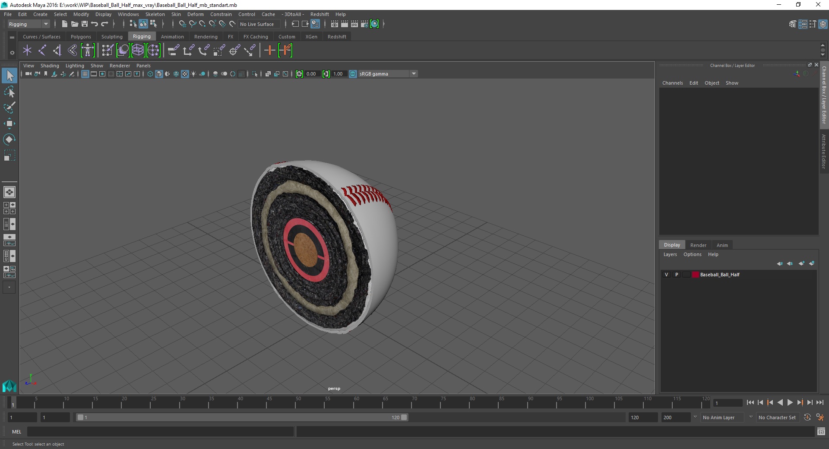Open the Deform menu
The width and height of the screenshot is (829, 449).
[195, 14]
